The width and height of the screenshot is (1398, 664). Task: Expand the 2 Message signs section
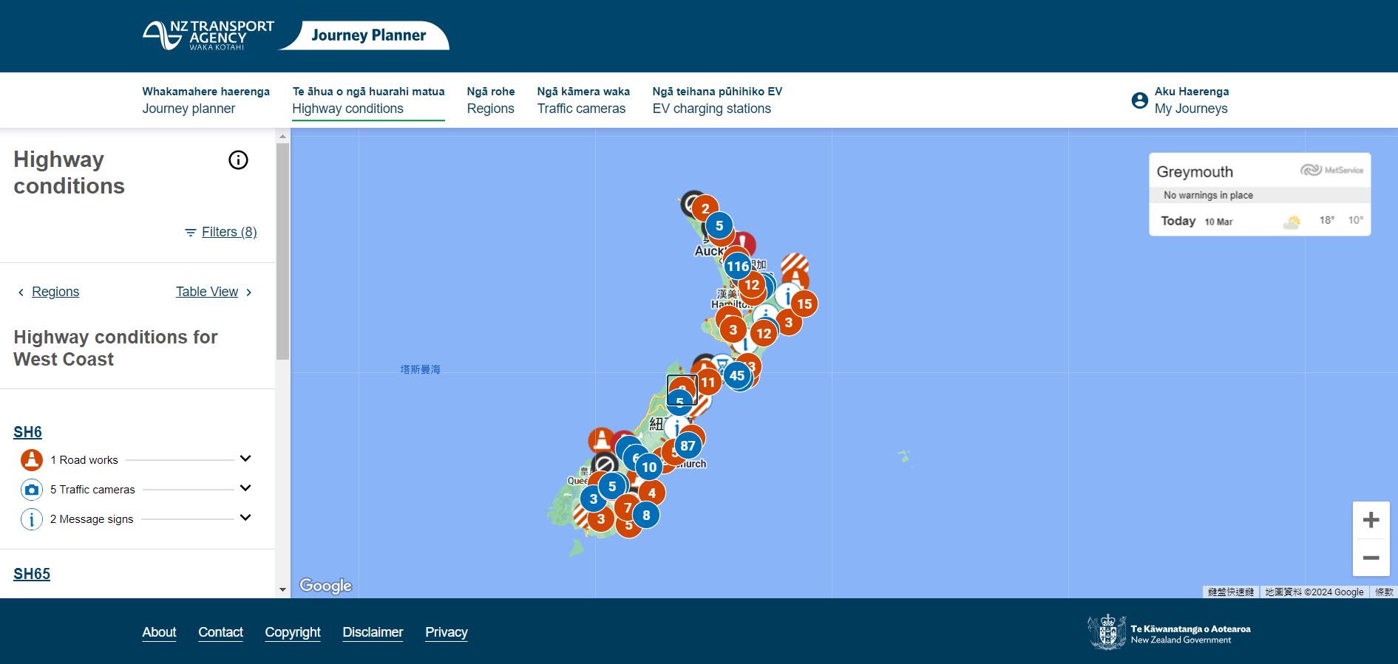245,518
